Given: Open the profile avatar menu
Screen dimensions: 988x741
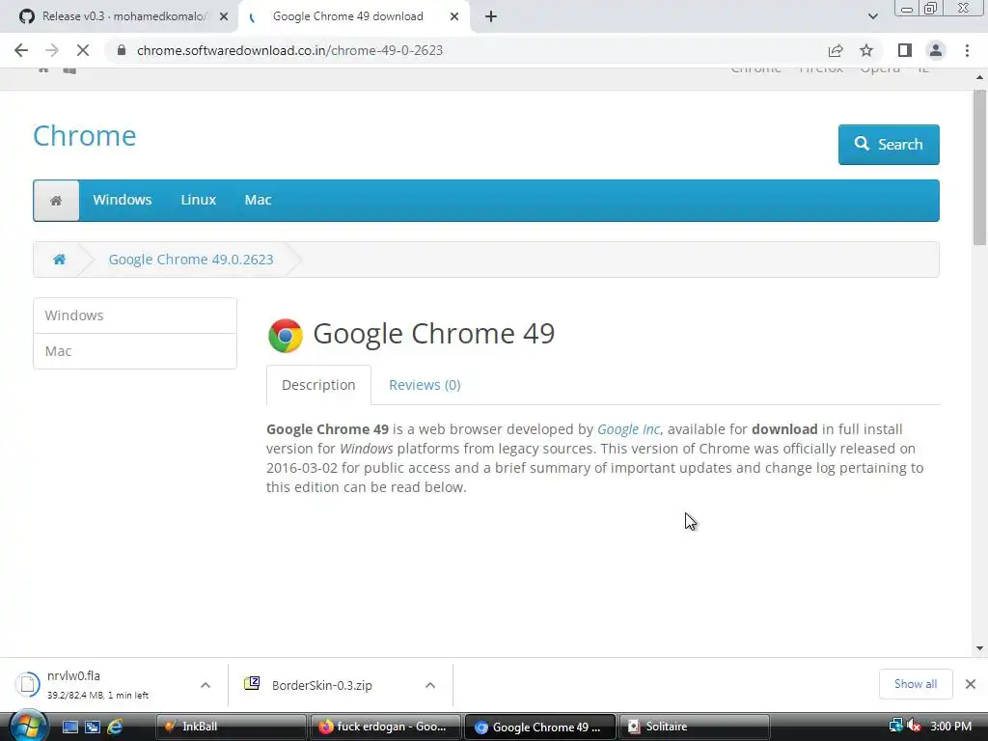Looking at the screenshot, I should (936, 50).
